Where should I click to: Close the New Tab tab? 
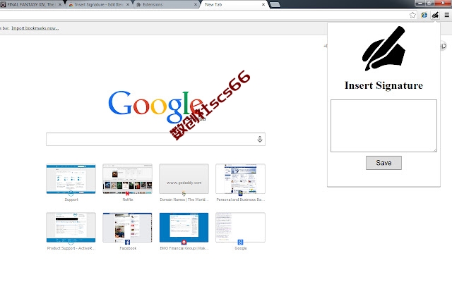point(263,5)
